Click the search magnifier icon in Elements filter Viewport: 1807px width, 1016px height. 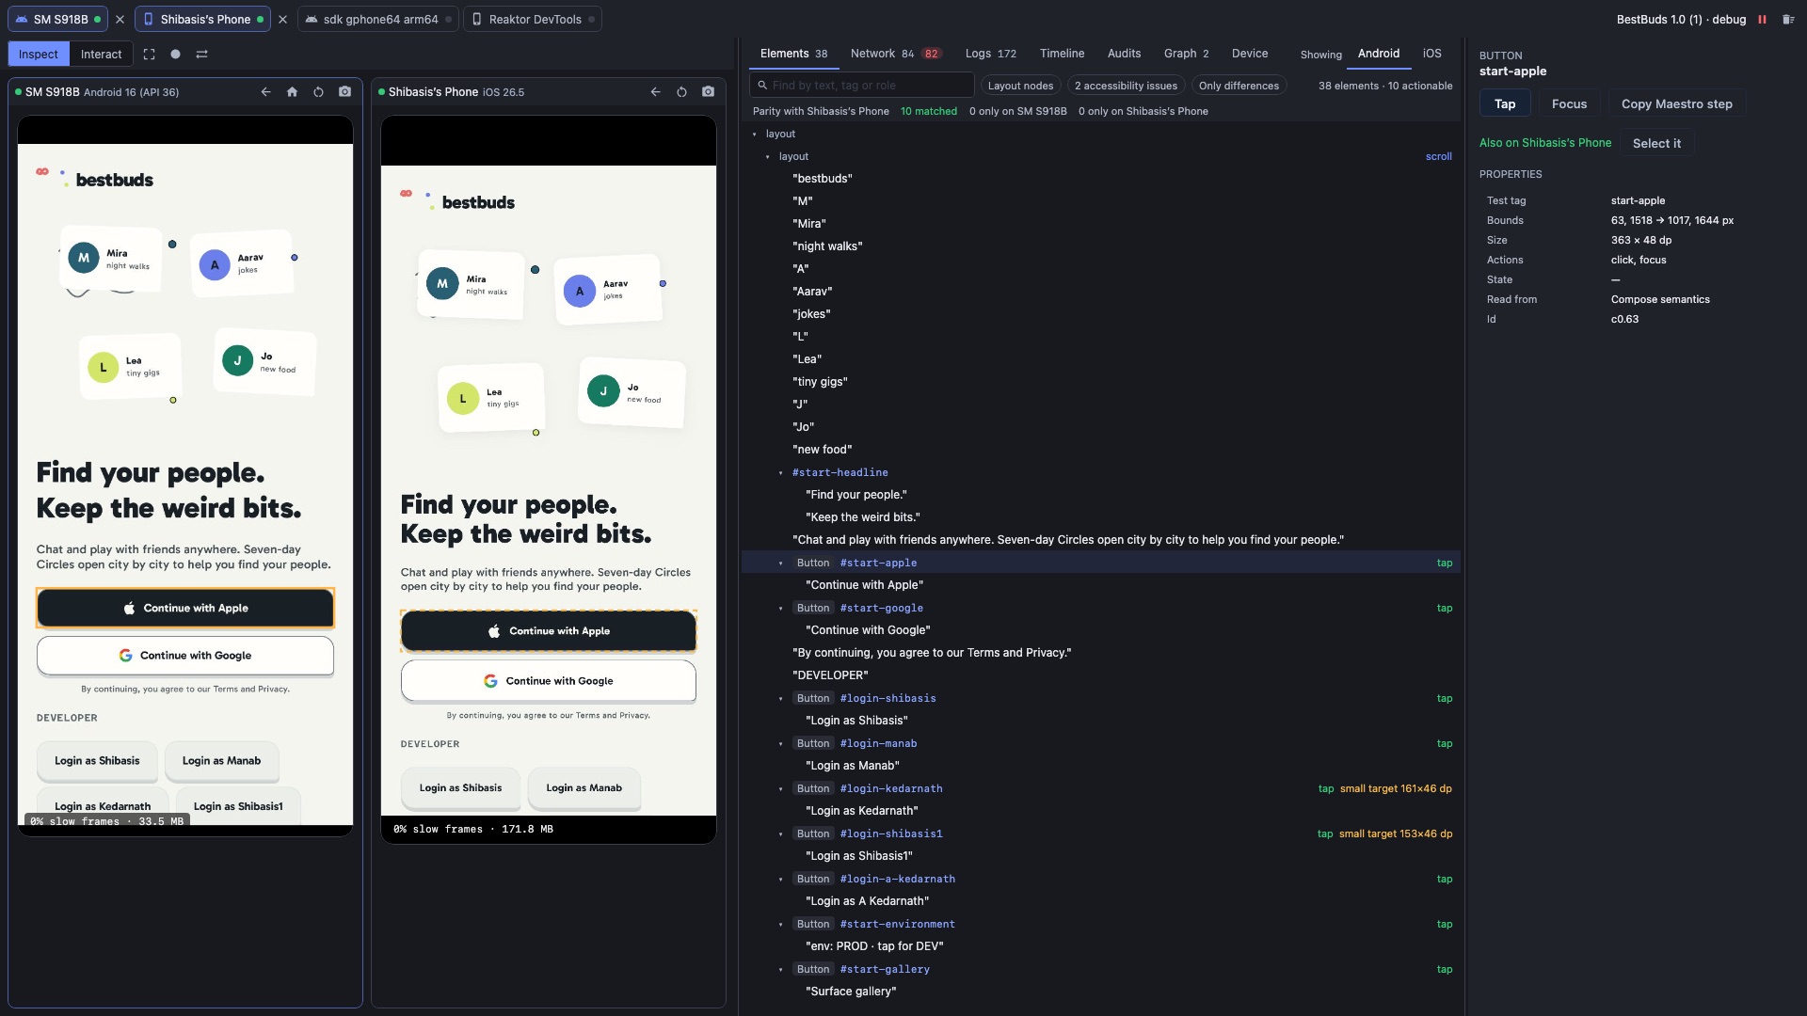pyautogui.click(x=762, y=86)
